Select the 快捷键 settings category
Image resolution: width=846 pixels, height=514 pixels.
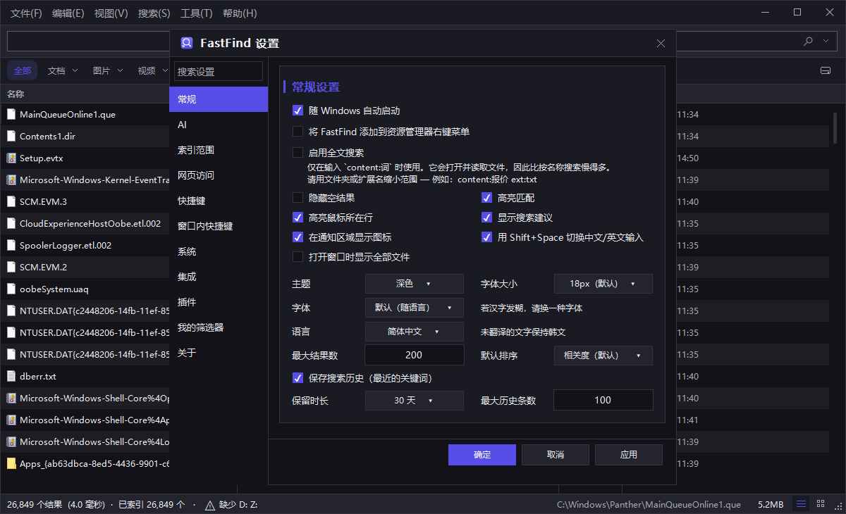click(x=219, y=201)
